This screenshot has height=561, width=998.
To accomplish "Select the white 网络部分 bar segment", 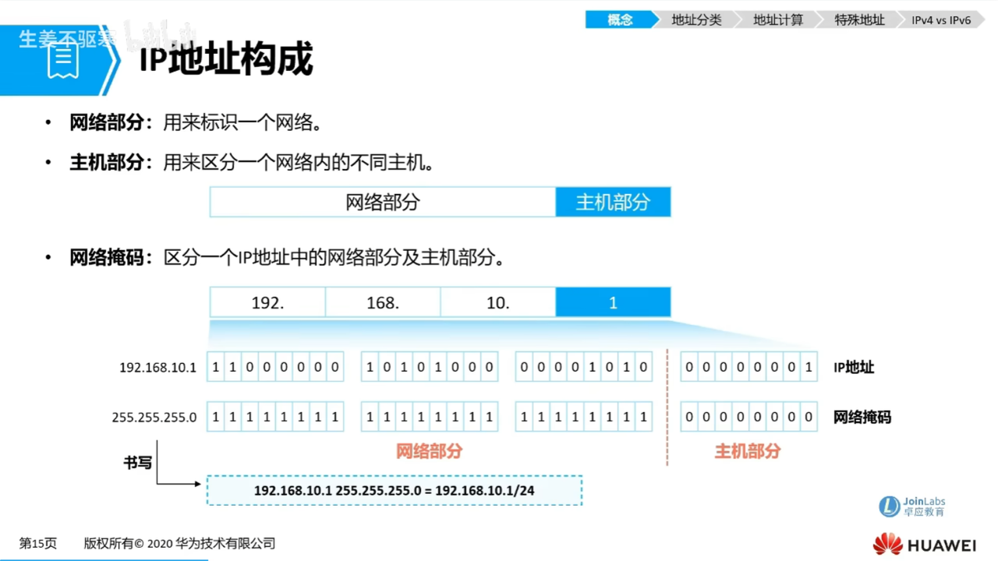I will point(383,202).
